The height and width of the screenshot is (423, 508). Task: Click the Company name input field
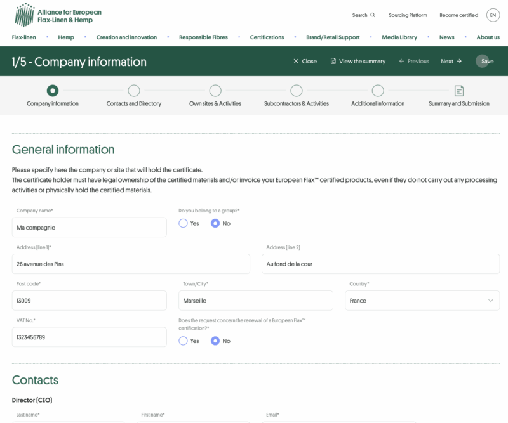tap(89, 227)
